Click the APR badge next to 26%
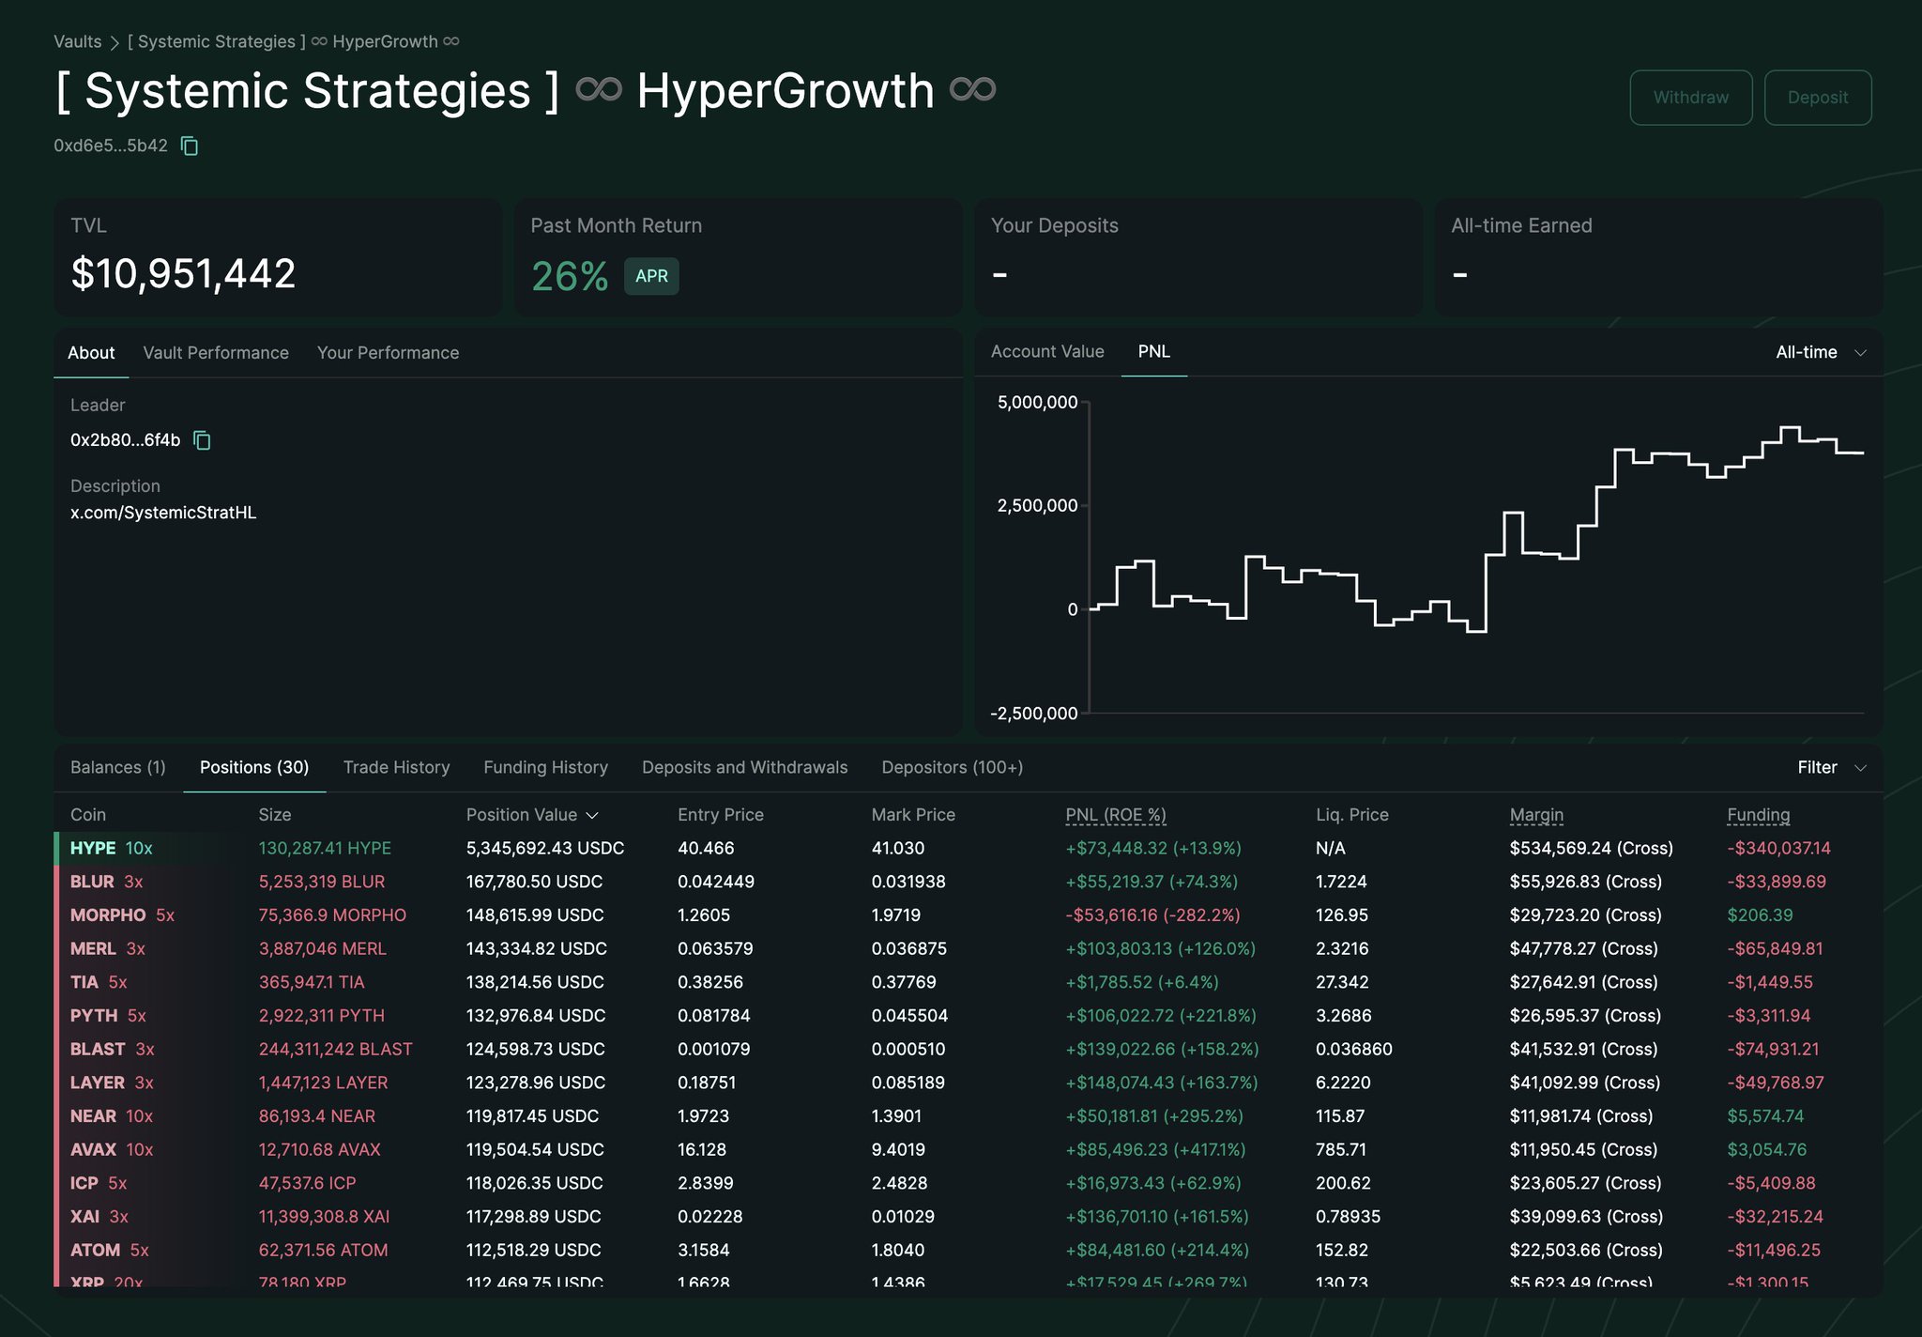This screenshot has height=1337, width=1922. pos(651,276)
